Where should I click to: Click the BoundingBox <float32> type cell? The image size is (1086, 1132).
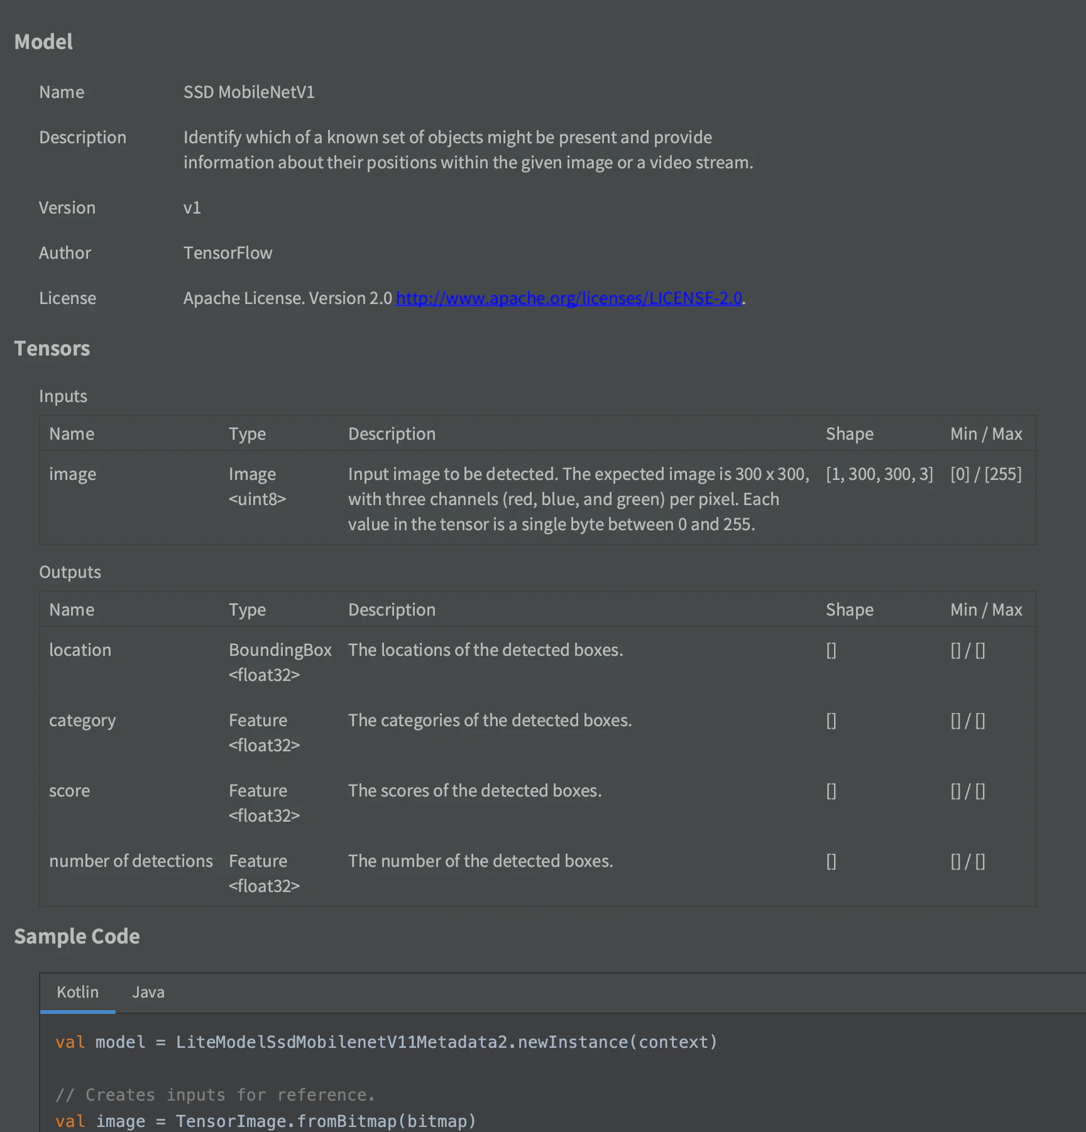click(280, 662)
